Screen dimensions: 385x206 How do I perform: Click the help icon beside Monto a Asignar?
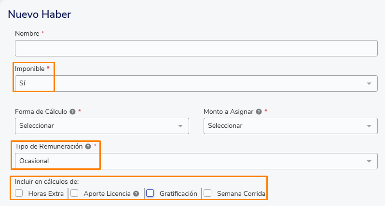[x=259, y=112]
